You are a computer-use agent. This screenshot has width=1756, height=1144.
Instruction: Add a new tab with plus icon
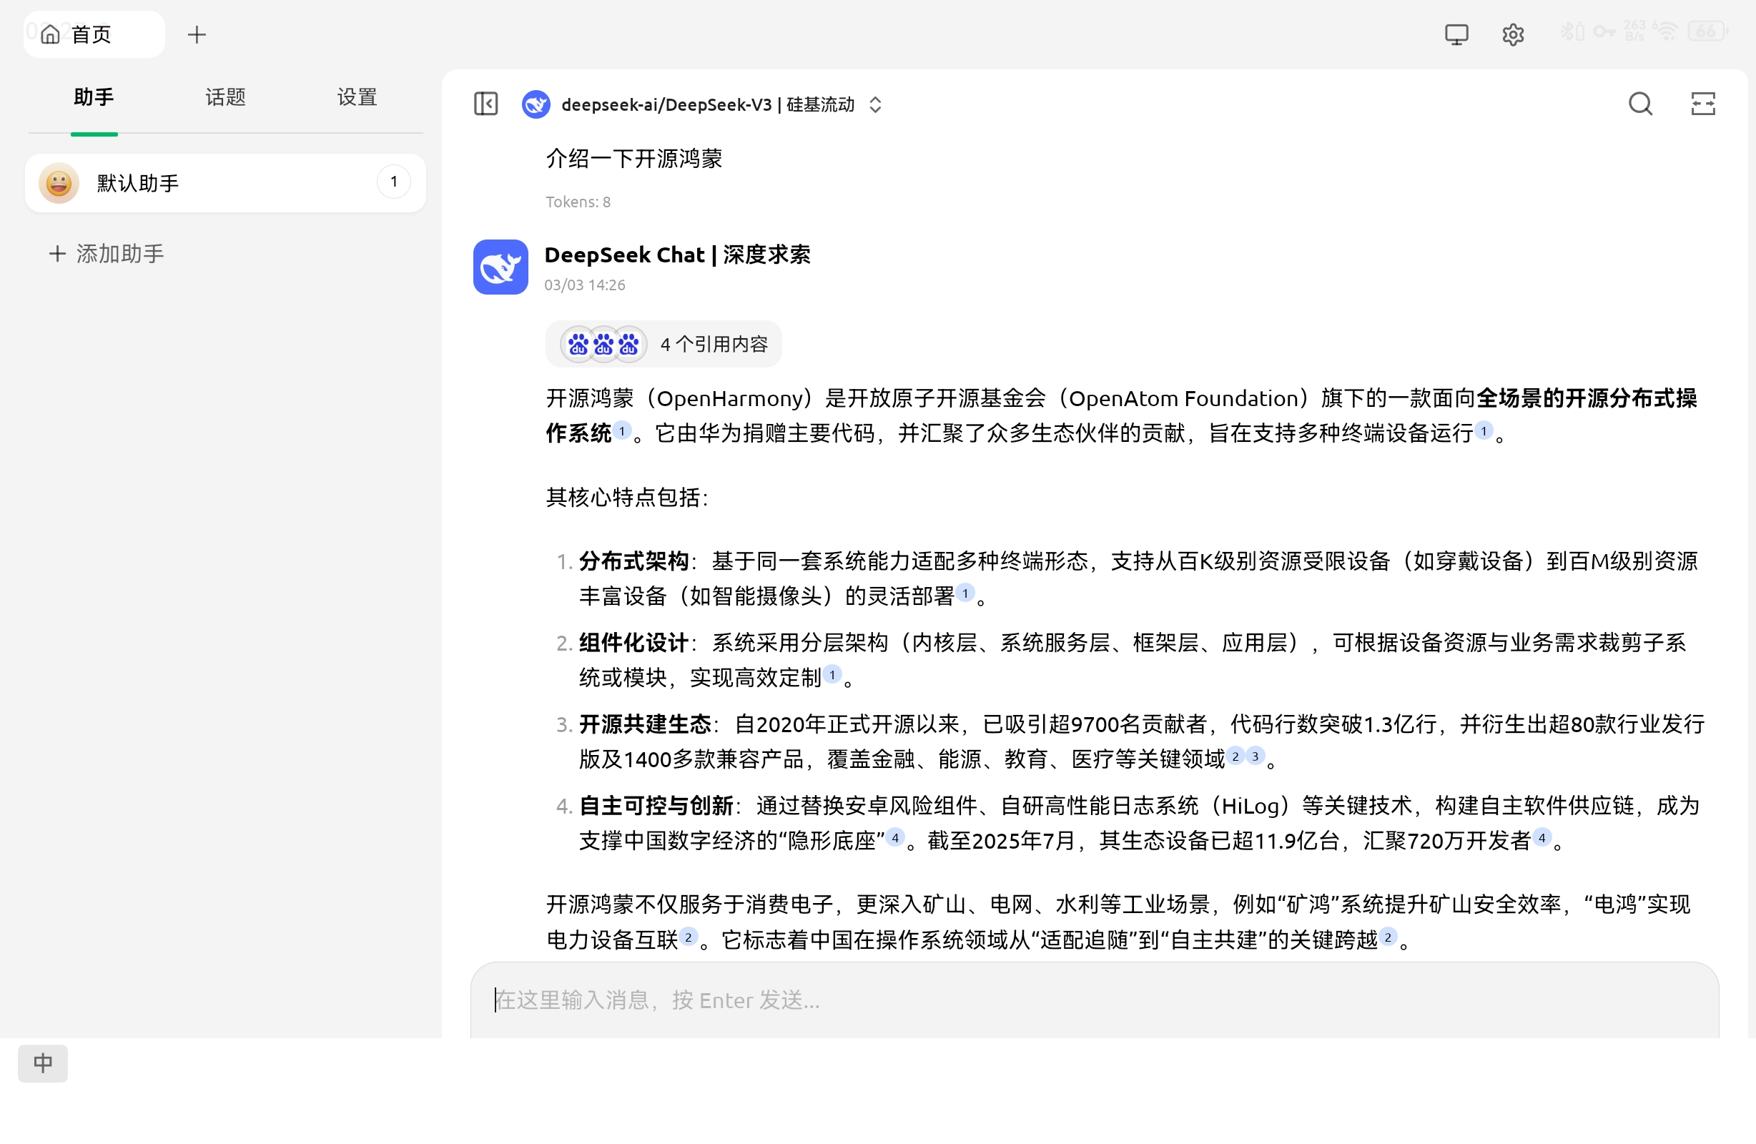196,35
